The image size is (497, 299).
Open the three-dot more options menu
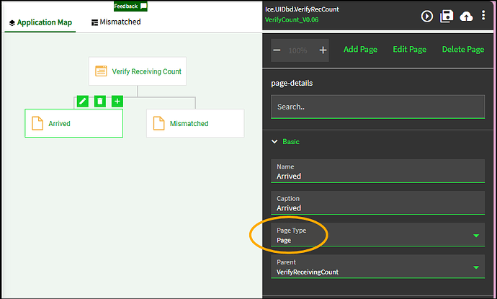(x=485, y=16)
